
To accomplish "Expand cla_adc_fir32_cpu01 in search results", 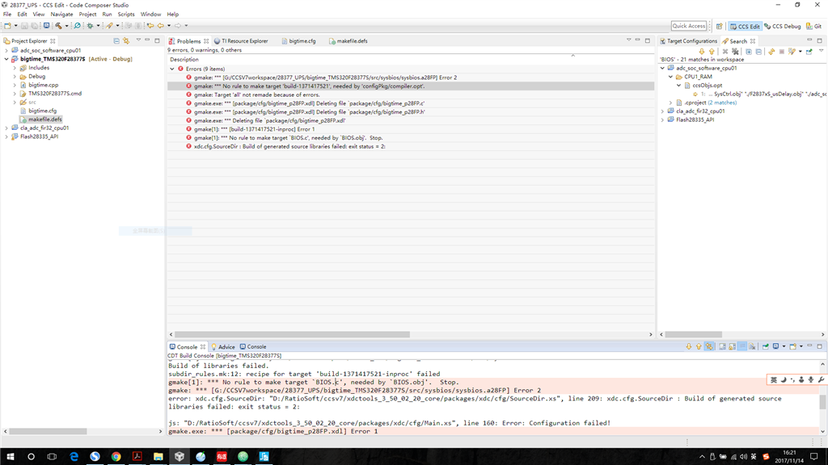I will pyautogui.click(x=662, y=111).
